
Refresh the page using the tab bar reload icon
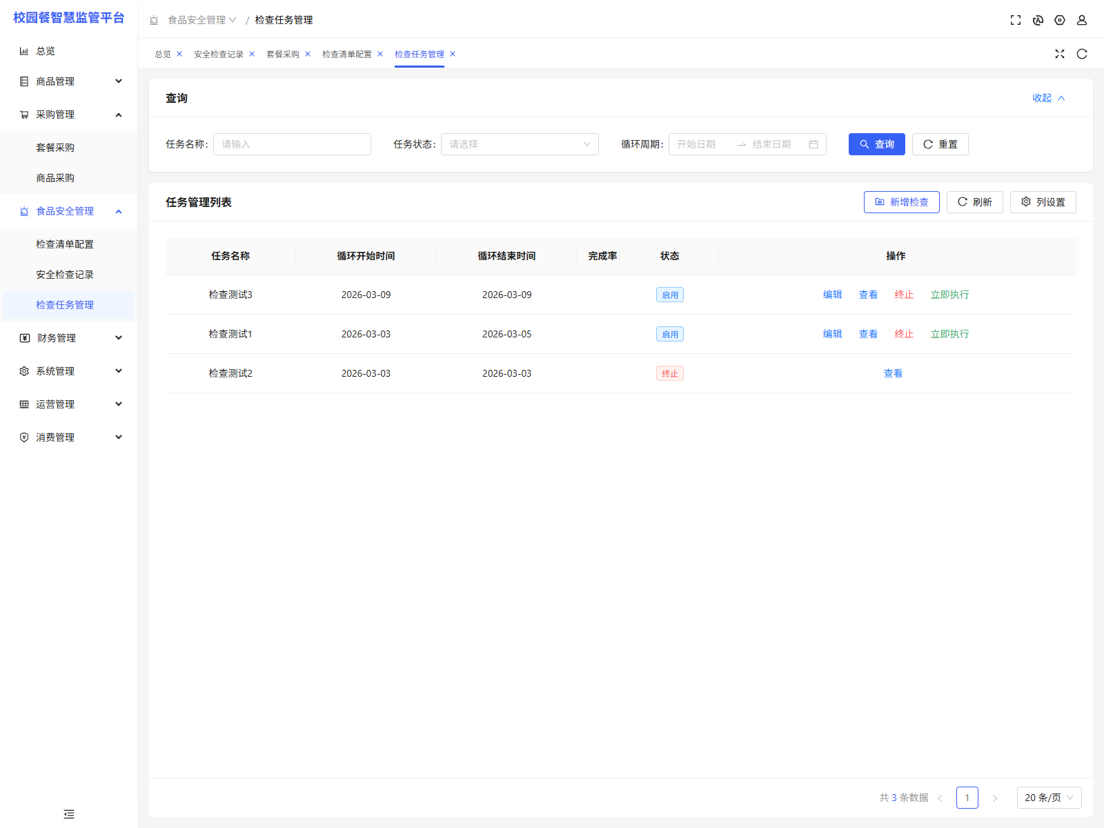1081,54
